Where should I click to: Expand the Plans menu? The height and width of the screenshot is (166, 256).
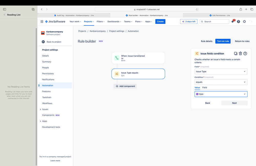pos(139,22)
